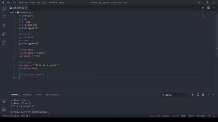Split the terminal panel
The image size is (218, 122).
coord(198,95)
